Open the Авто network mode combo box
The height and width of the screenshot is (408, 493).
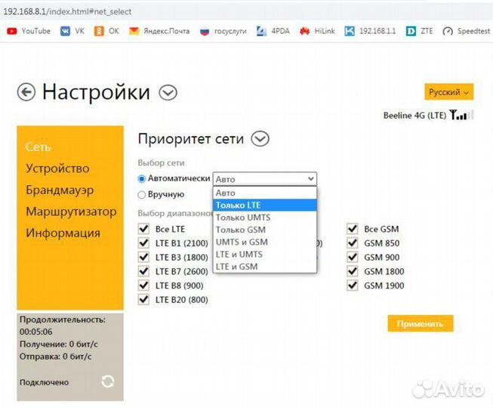[x=265, y=179]
